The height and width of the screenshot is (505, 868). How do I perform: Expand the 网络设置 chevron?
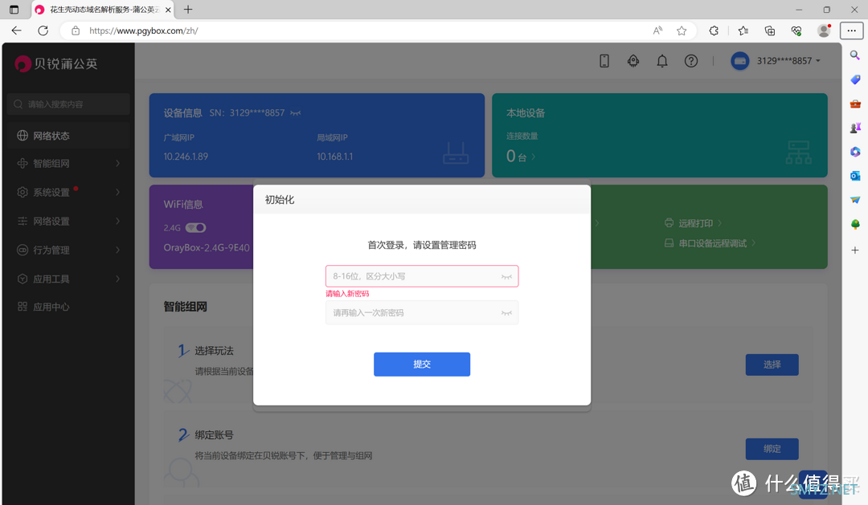(118, 221)
